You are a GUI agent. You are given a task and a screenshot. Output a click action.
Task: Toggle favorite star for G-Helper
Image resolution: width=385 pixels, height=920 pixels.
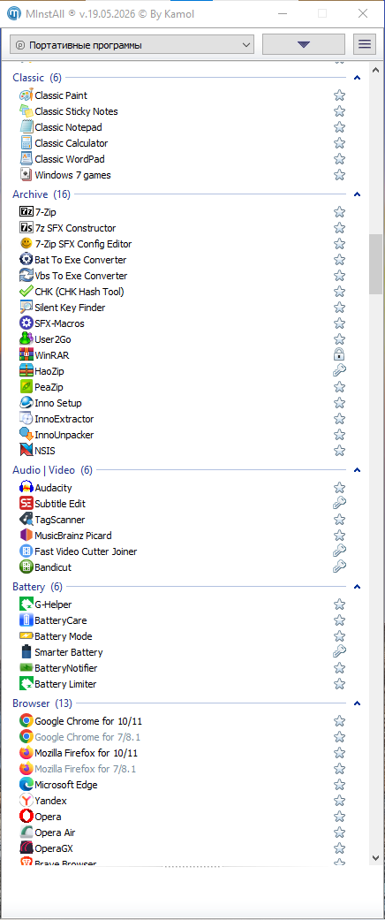pos(339,604)
